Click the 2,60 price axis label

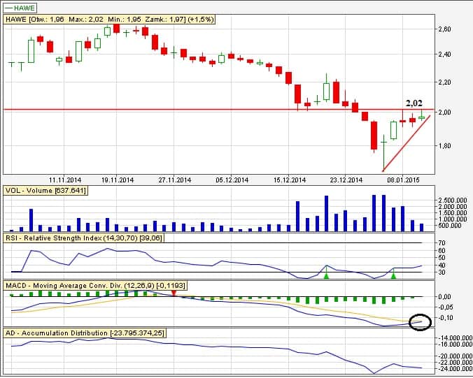pos(444,29)
